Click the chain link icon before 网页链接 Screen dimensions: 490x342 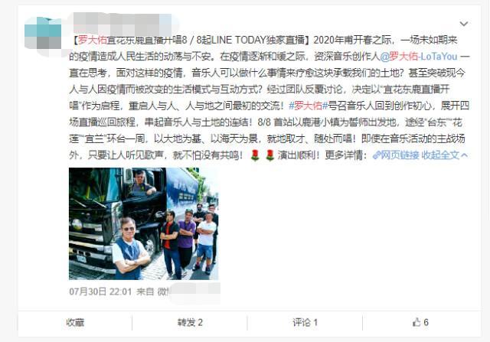tap(376, 155)
